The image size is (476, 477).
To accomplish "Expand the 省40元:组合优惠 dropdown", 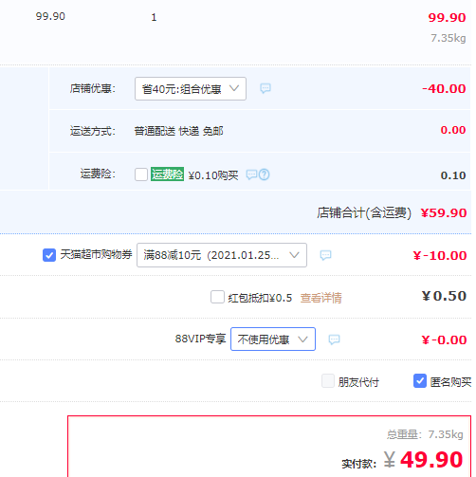I will [x=191, y=89].
